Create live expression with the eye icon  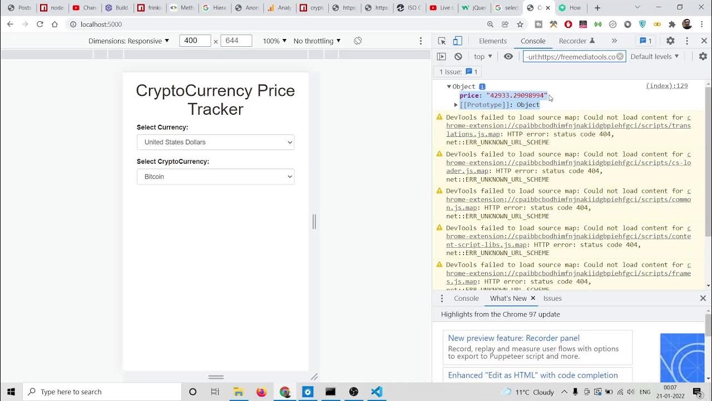[508, 56]
